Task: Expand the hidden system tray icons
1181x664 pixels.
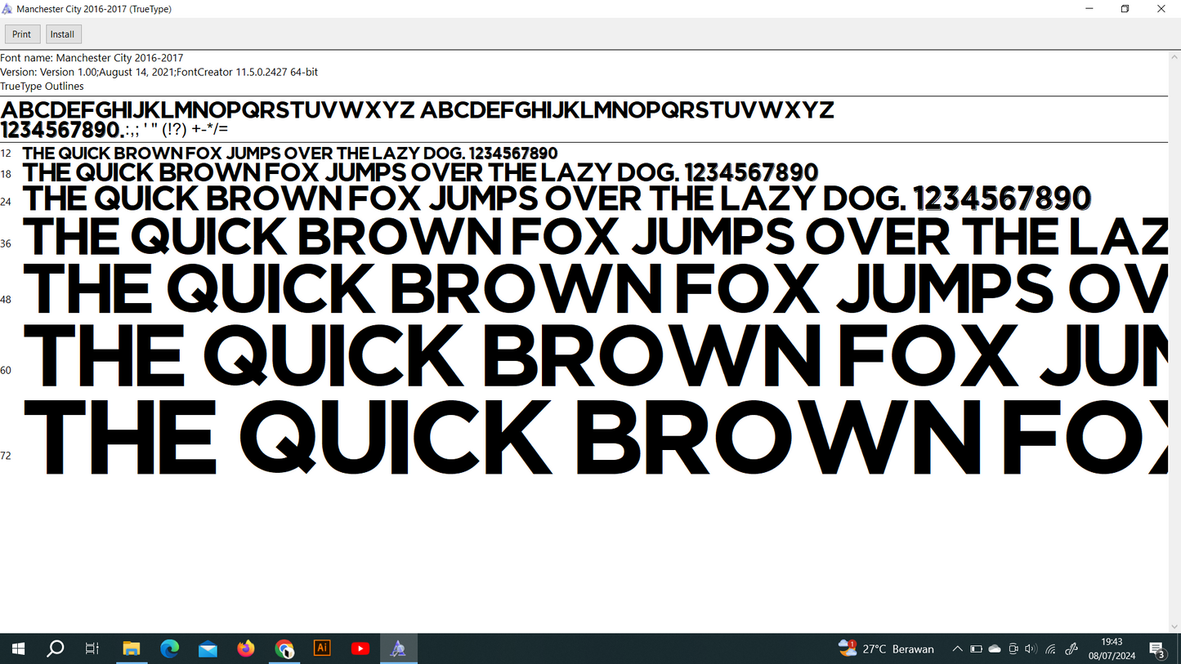Action: pyautogui.click(x=957, y=649)
